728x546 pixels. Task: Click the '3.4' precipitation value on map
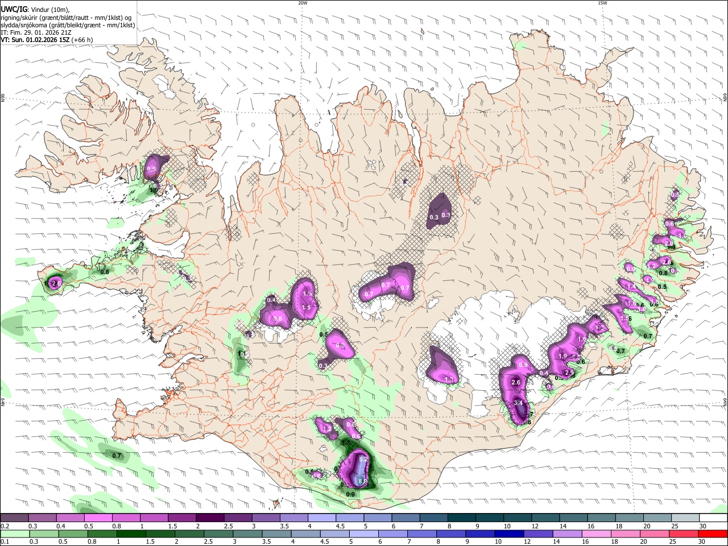click(x=518, y=403)
